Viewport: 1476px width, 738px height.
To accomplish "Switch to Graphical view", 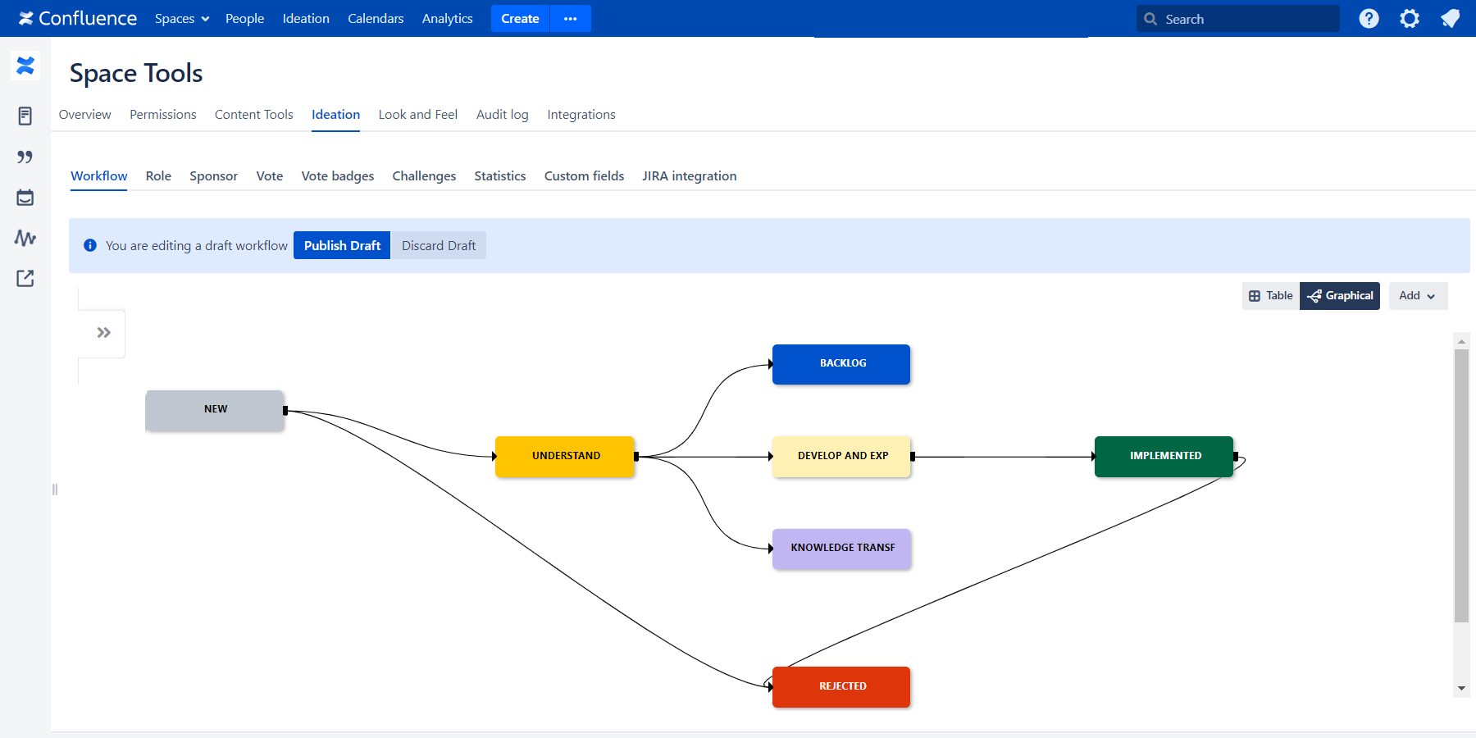I will point(1340,295).
